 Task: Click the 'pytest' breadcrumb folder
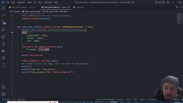pos(17,11)
